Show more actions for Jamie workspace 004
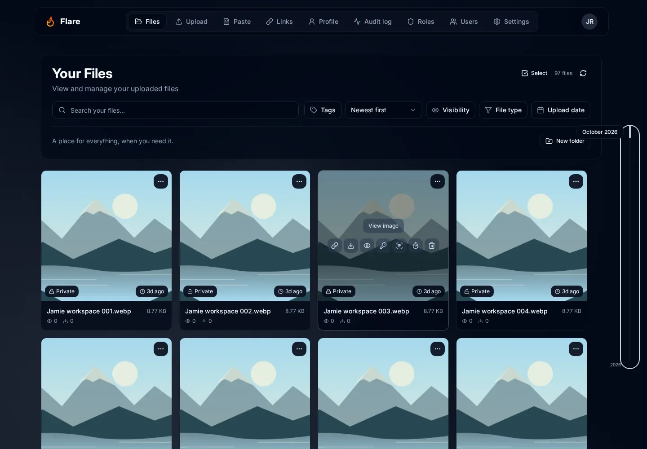This screenshot has width=647, height=449. point(576,181)
